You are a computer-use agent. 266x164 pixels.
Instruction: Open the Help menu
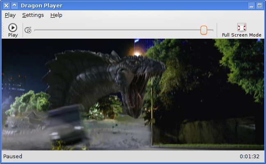click(56, 15)
